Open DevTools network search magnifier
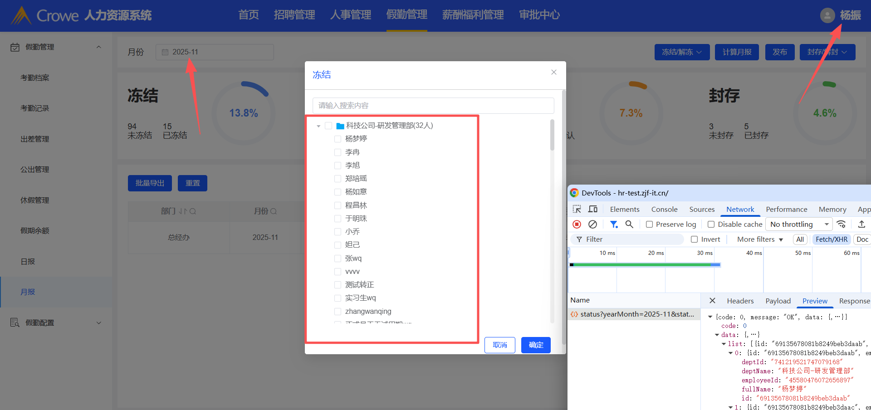The image size is (871, 410). tap(629, 224)
